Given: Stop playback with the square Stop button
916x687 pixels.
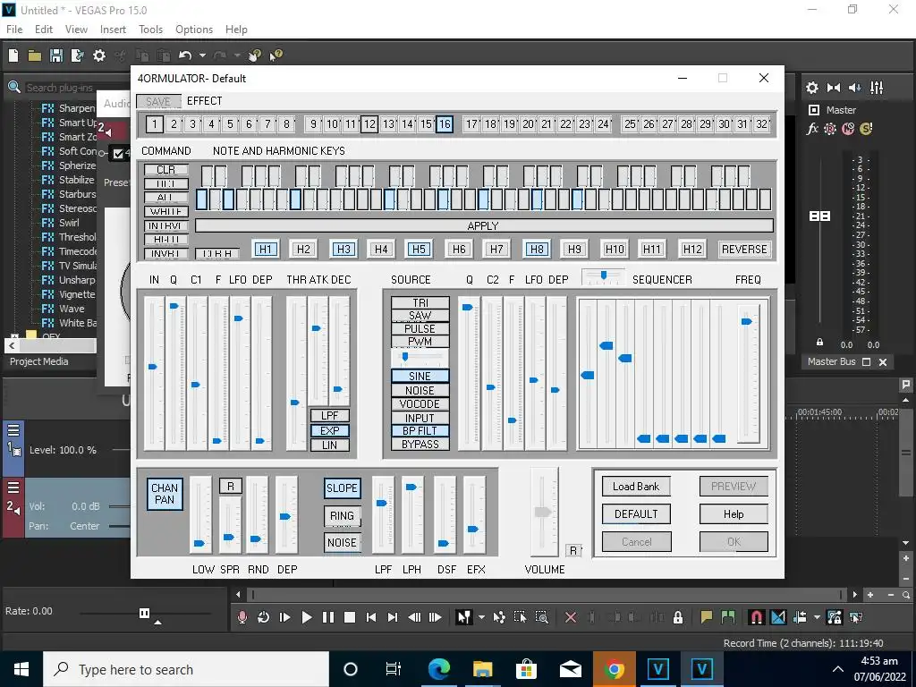Looking at the screenshot, I should coord(350,617).
